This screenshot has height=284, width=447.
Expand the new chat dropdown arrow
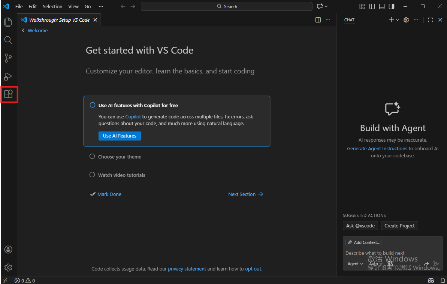398,20
